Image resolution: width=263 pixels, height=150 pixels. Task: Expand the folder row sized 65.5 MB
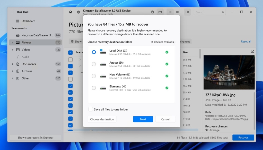click(80, 59)
